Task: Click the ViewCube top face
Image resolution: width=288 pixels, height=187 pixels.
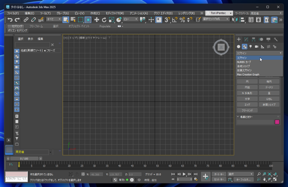Action: pyautogui.click(x=221, y=47)
